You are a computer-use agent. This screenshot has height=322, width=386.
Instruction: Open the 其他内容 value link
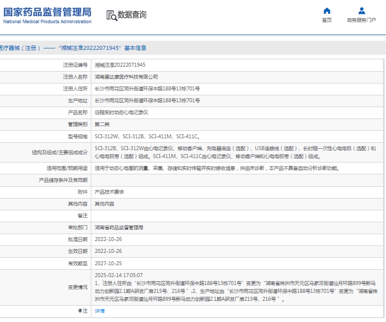coord(104,204)
